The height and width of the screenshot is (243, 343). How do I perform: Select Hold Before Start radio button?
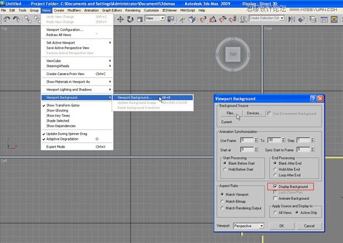point(225,169)
